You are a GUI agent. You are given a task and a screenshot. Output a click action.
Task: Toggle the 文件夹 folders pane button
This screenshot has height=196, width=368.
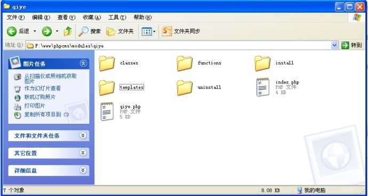120,31
